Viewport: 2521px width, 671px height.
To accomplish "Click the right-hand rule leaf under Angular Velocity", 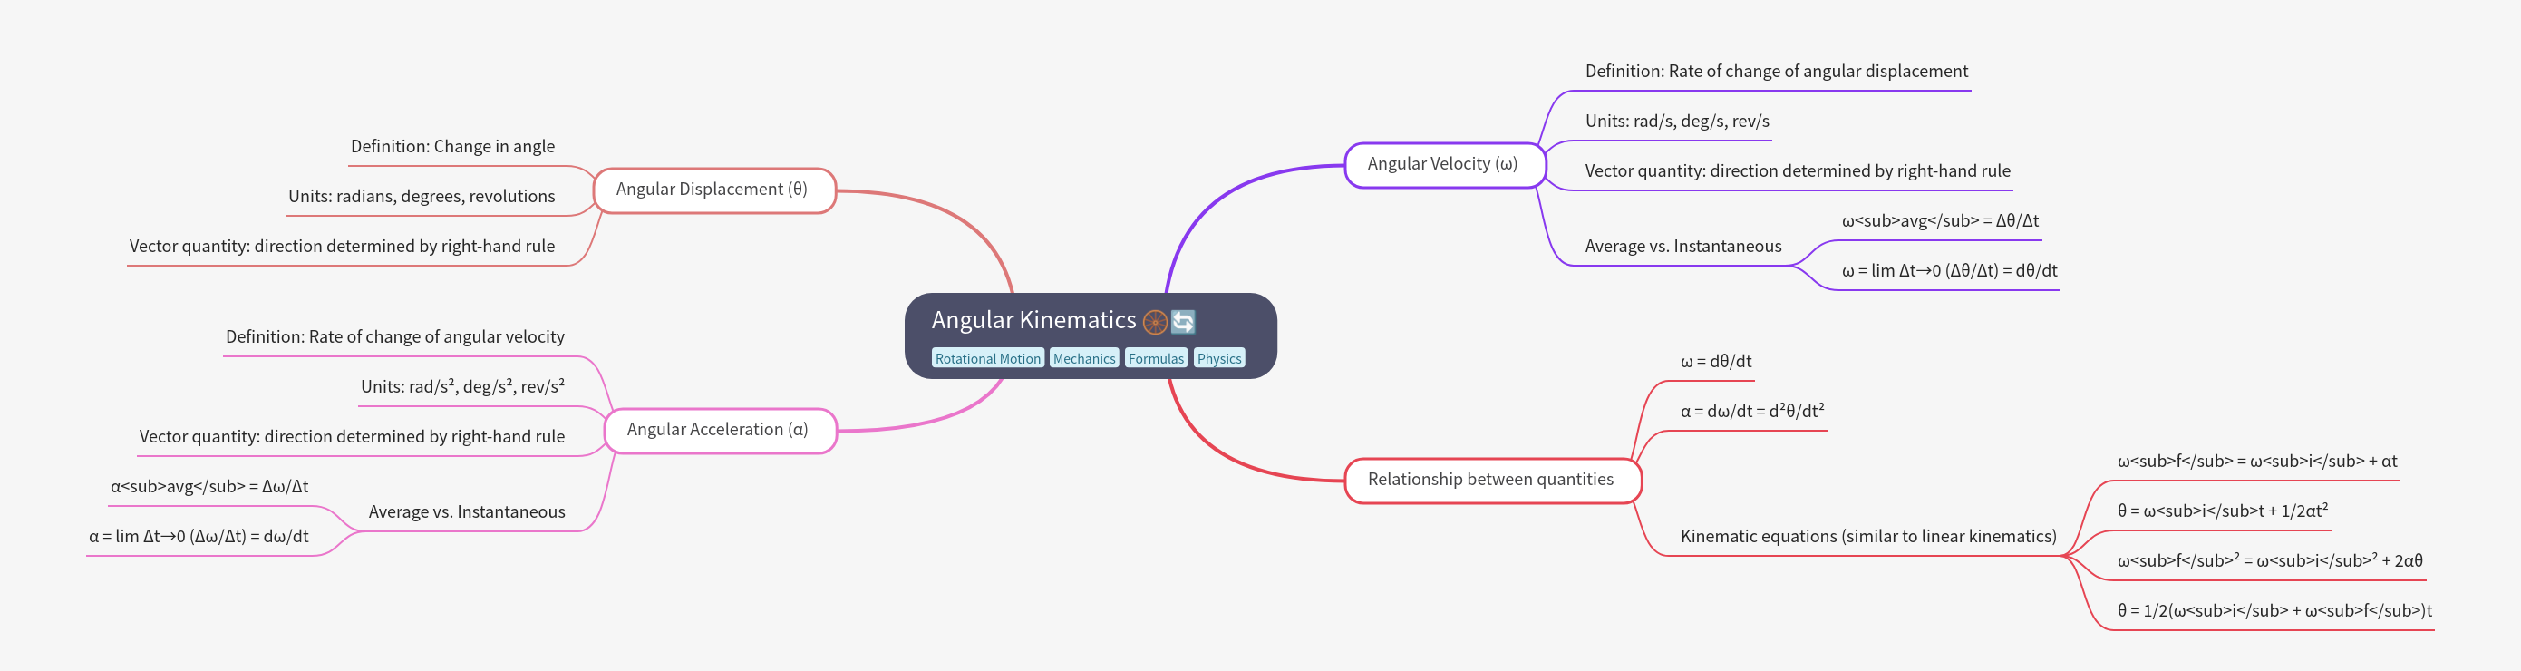I will click(x=1798, y=171).
